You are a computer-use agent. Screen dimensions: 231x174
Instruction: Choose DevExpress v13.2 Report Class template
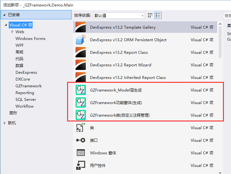coord(145,53)
